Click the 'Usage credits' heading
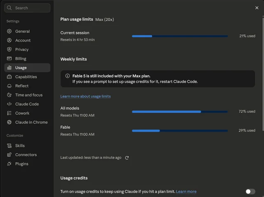 click(x=74, y=178)
